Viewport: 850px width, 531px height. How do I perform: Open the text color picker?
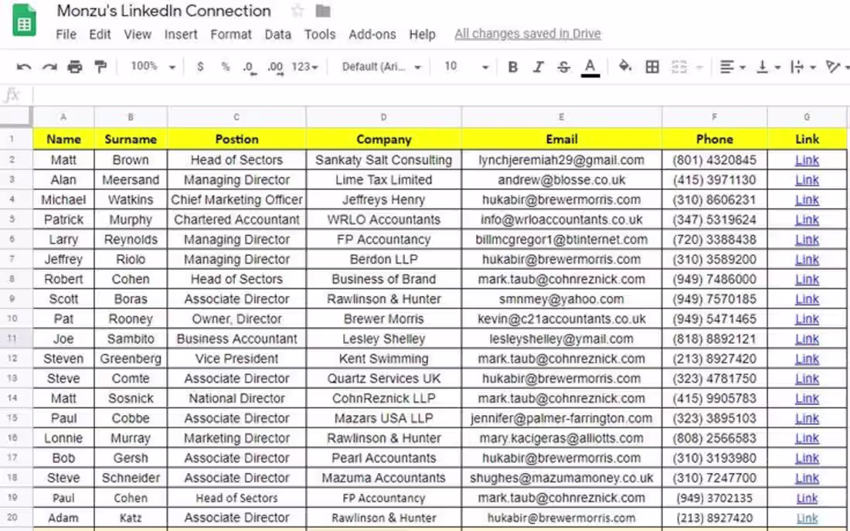click(590, 67)
